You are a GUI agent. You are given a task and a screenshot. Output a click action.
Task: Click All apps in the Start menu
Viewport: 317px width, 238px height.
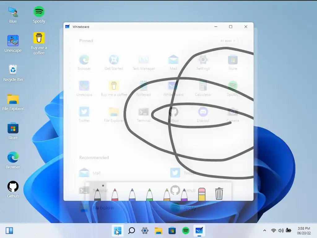click(228, 41)
